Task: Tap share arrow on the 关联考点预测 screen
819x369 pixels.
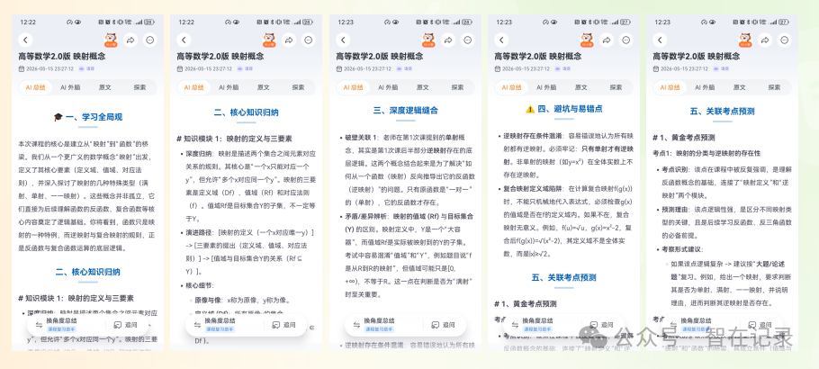Action: click(x=765, y=40)
